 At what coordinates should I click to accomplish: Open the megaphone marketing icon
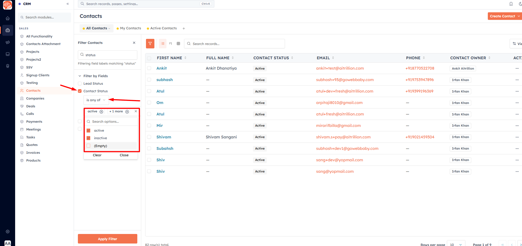8,42
